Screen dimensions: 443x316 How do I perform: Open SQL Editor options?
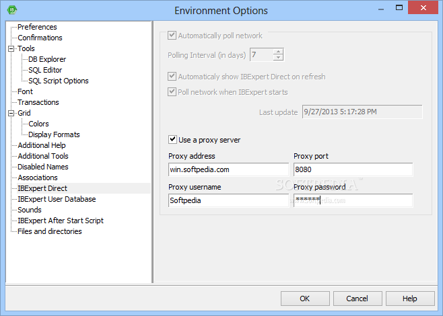click(x=45, y=70)
